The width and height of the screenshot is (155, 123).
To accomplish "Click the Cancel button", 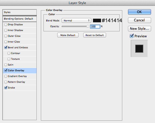I will coord(139,20).
